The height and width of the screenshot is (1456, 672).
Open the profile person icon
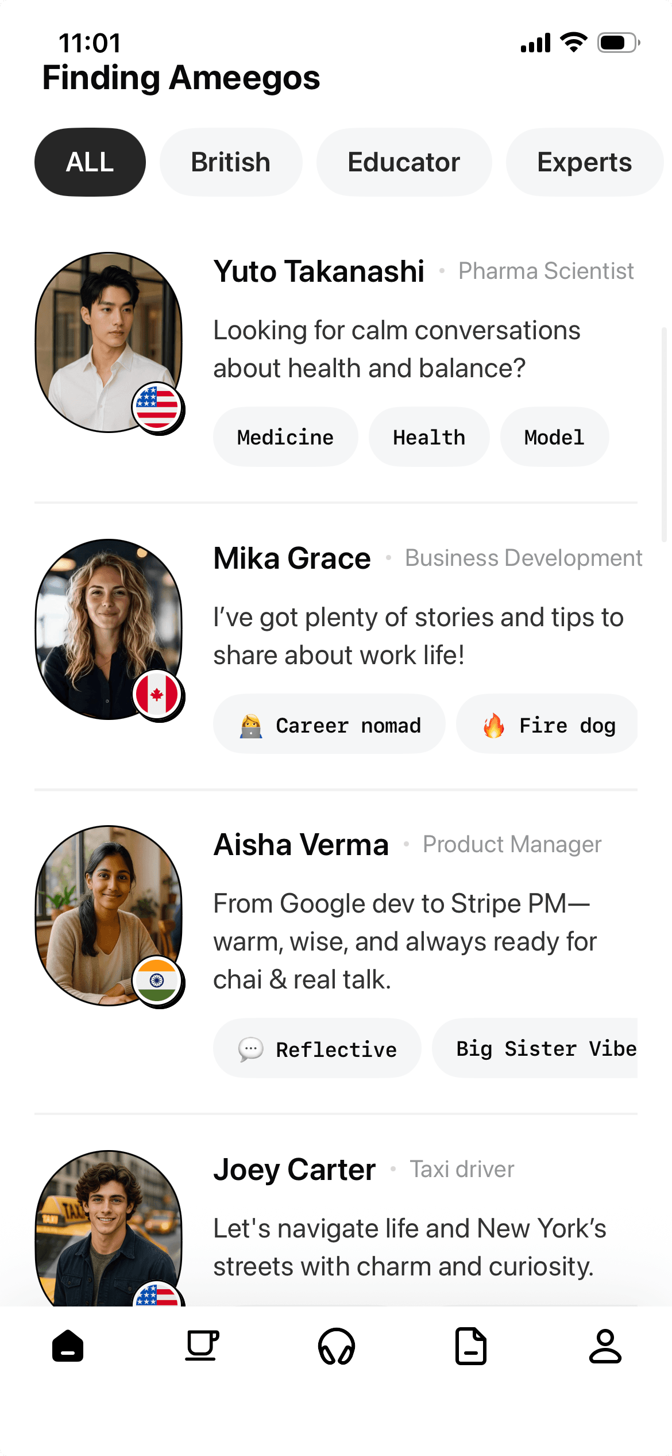[x=605, y=1346]
